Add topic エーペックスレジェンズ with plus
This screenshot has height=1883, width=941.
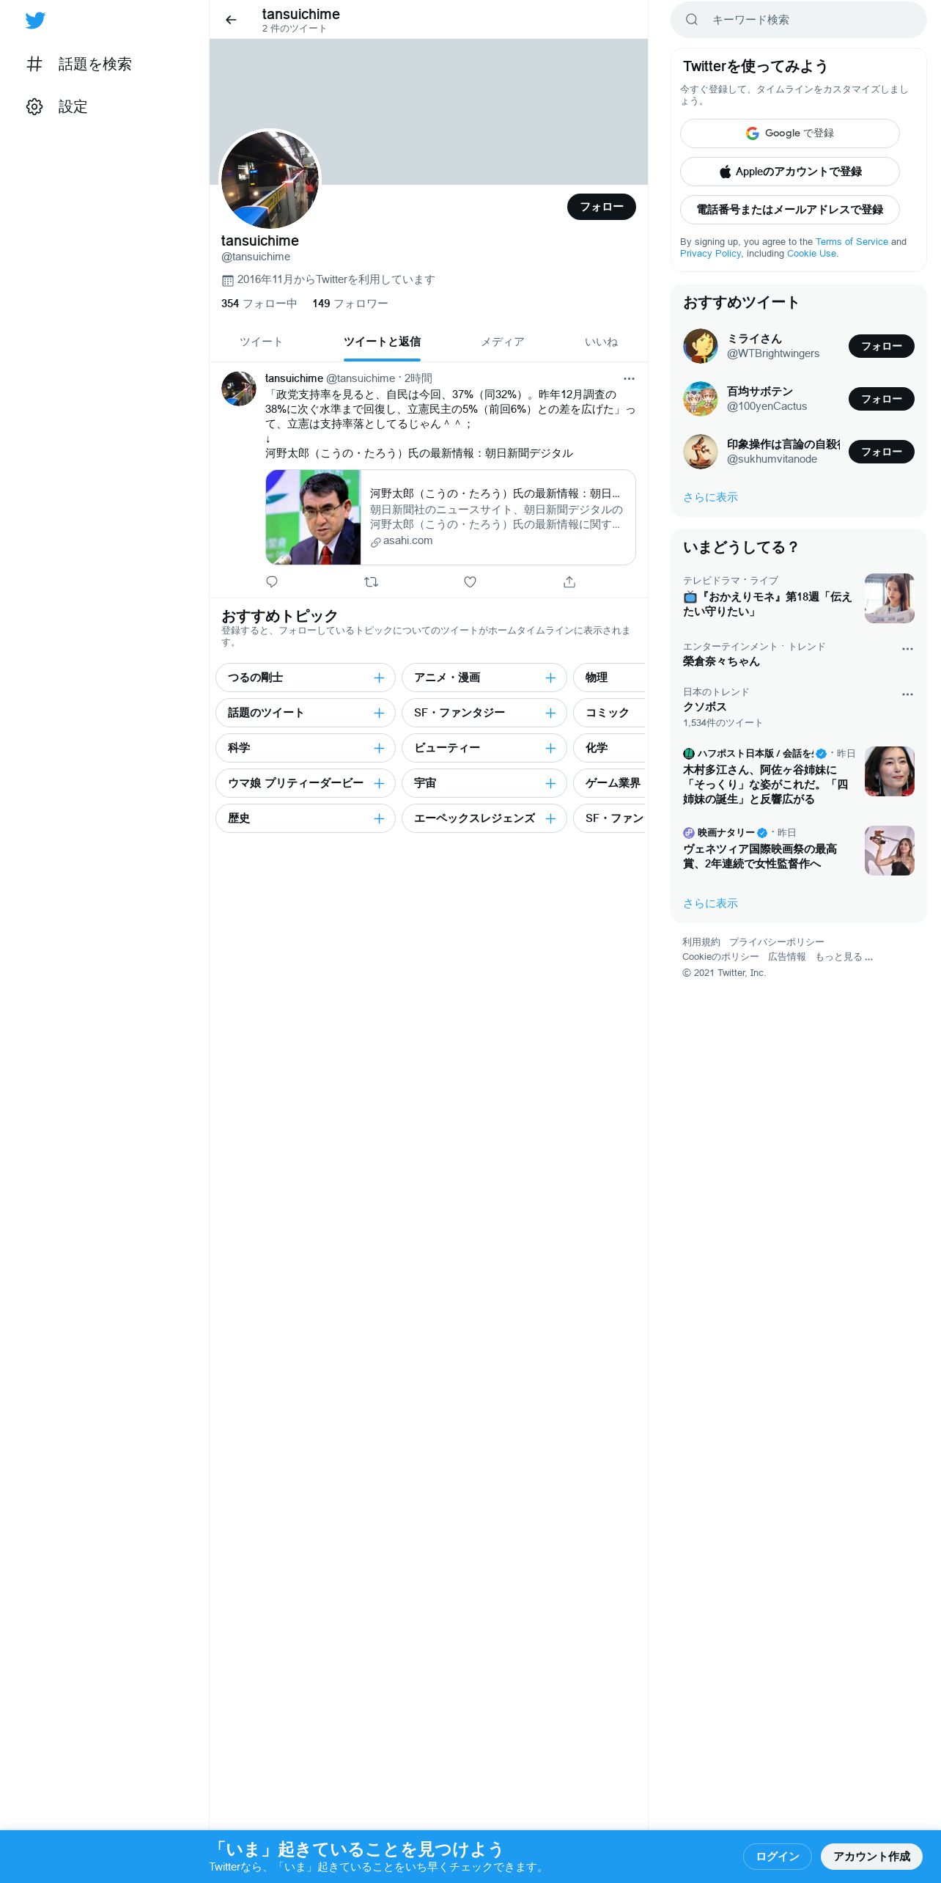(550, 818)
